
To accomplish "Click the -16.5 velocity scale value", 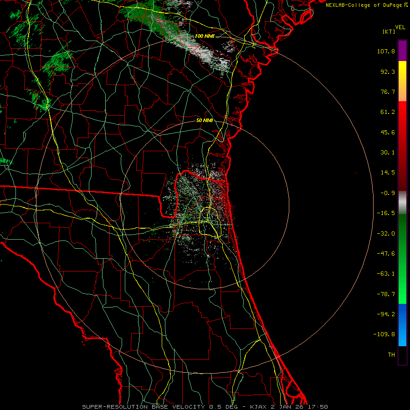I will [x=386, y=213].
